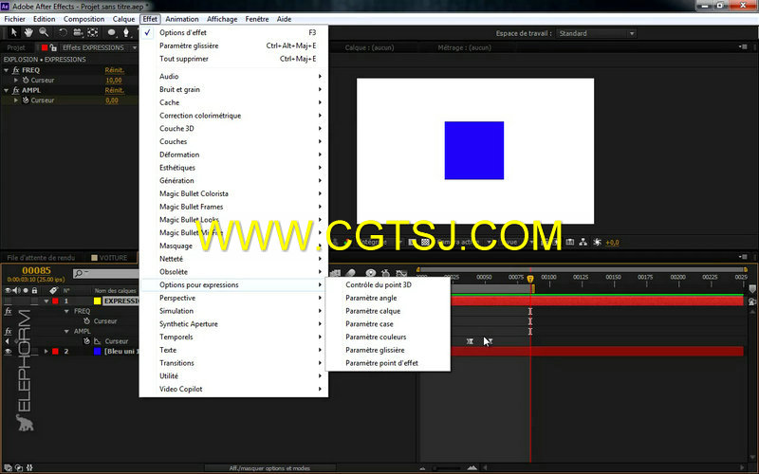Screen dimensions: 759x474
Task: Click the timeline icon in viewer footer
Action: pyautogui.click(x=570, y=243)
